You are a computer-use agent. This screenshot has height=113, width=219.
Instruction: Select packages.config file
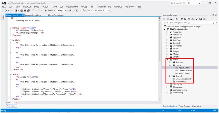point(180,90)
